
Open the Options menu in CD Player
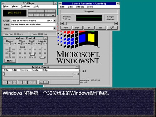tap(26, 7)
